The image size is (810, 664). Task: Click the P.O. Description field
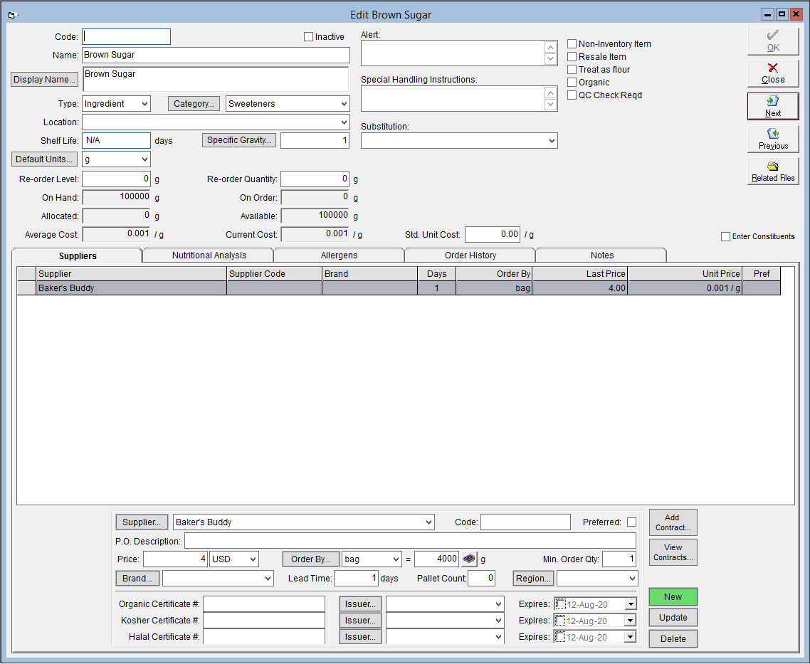tap(410, 541)
